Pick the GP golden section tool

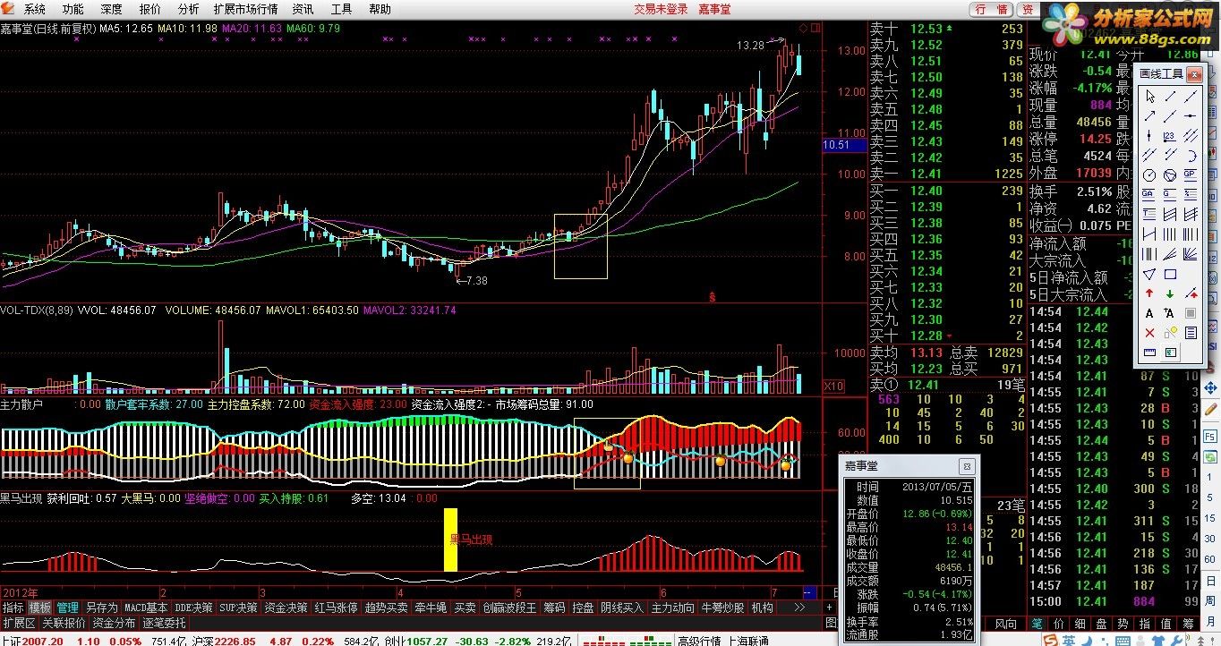(1191, 174)
